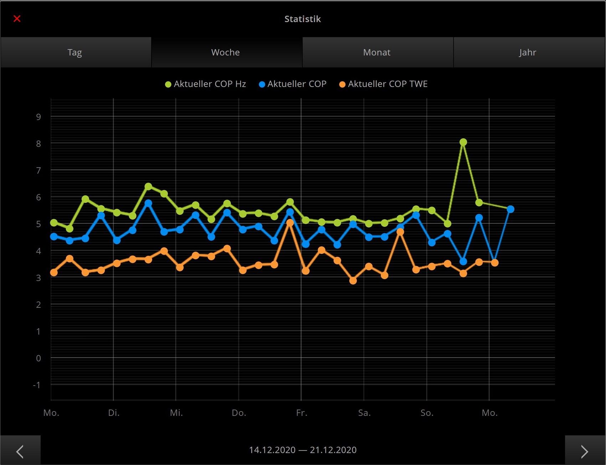Click the lowest blue data point on Sunday
The width and height of the screenshot is (606, 465).
pos(463,261)
